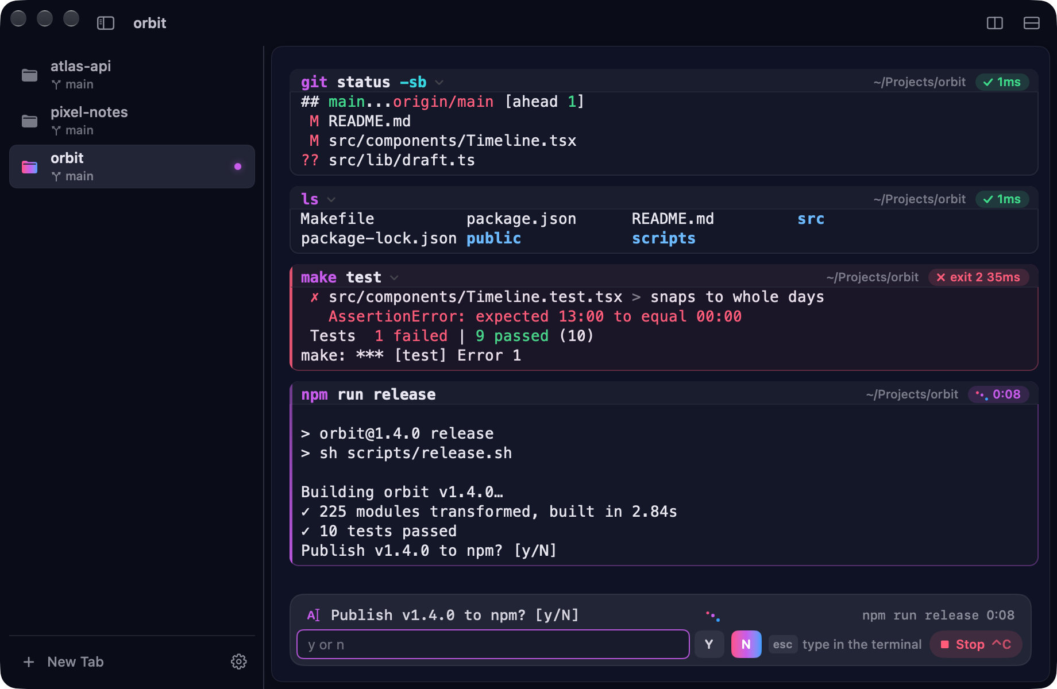1057x689 pixels.
Task: Click 'public' directory in ls output
Action: pyautogui.click(x=493, y=238)
